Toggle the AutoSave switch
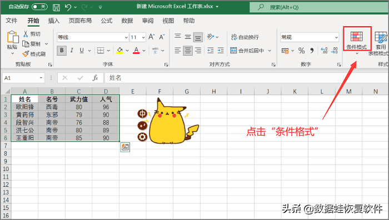Image resolution: width=389 pixels, height=220 pixels. (39, 7)
